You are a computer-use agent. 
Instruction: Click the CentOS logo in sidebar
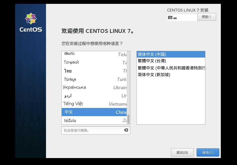click(x=31, y=19)
